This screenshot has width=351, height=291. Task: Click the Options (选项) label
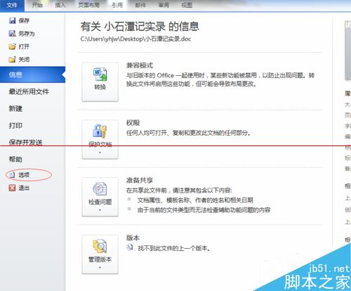tap(24, 175)
